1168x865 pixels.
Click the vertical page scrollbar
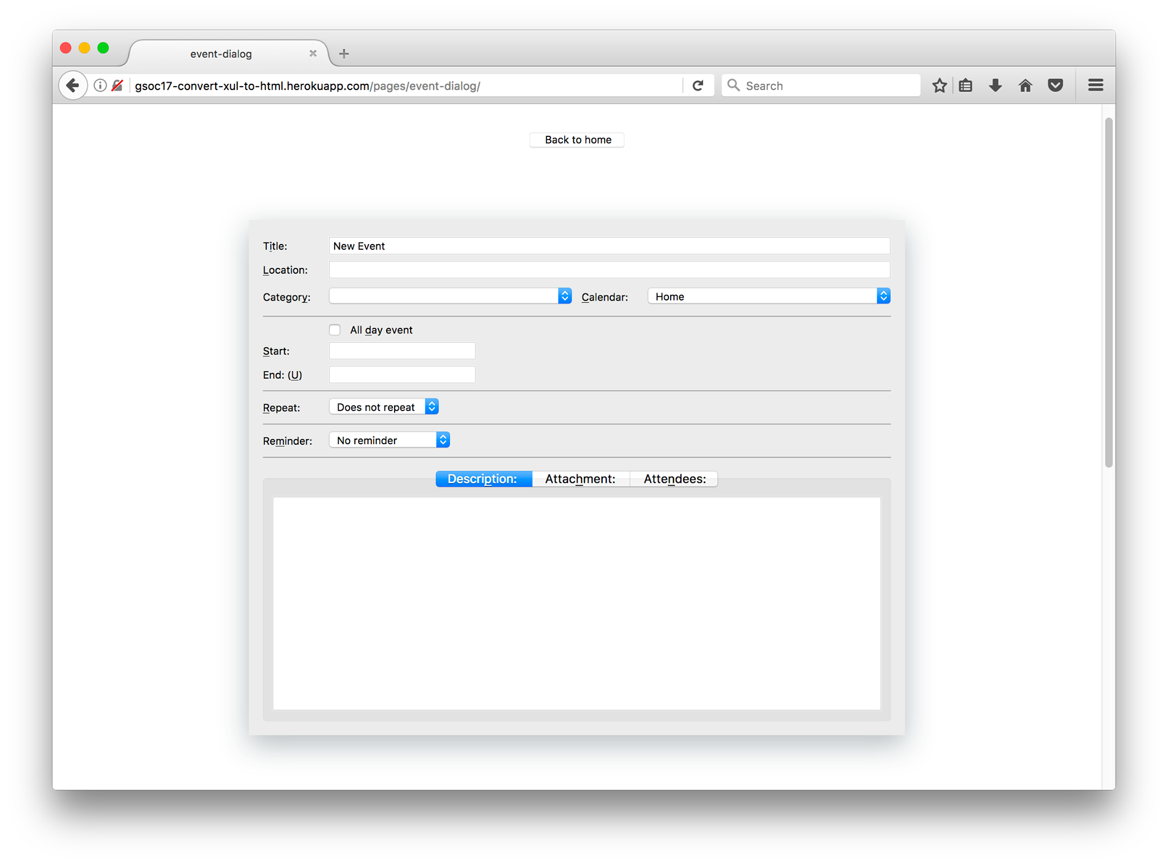click(x=1108, y=293)
